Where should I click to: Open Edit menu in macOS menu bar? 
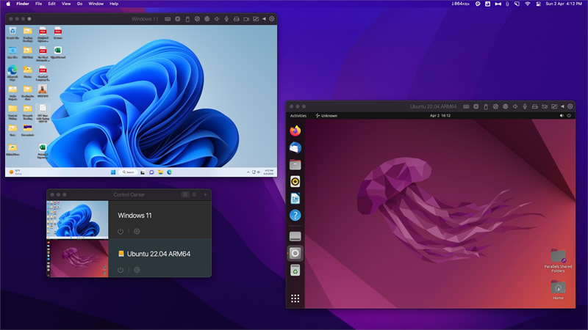tap(51, 4)
